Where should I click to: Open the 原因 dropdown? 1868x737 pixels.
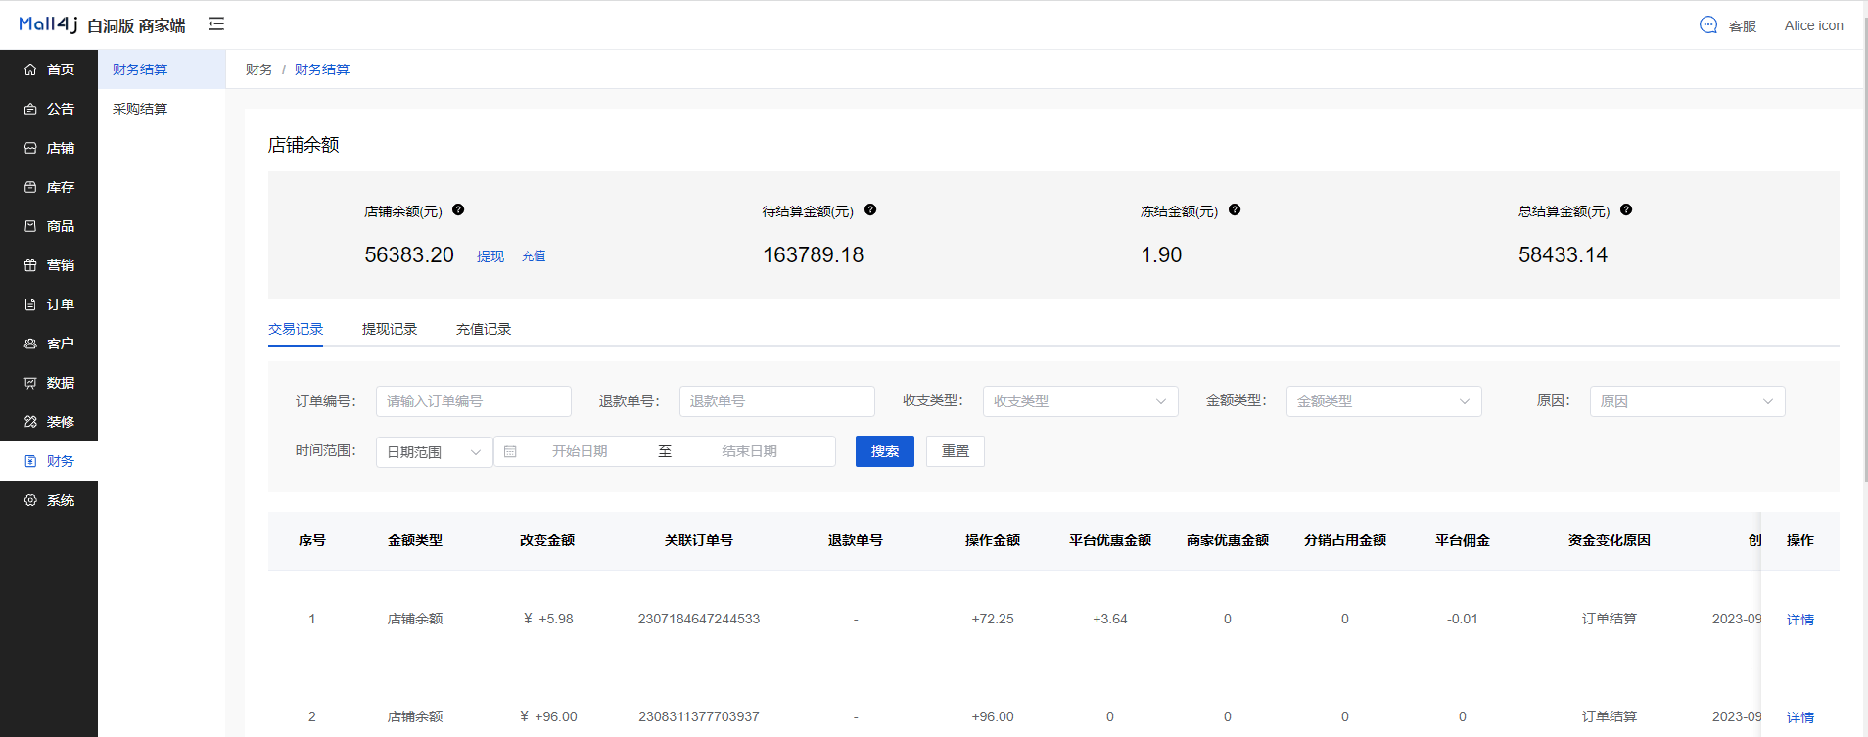[x=1688, y=401]
